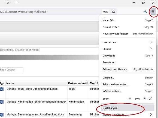The image size is (158, 118).
Task: Increase zoom with the plus button
Action: (145, 98)
